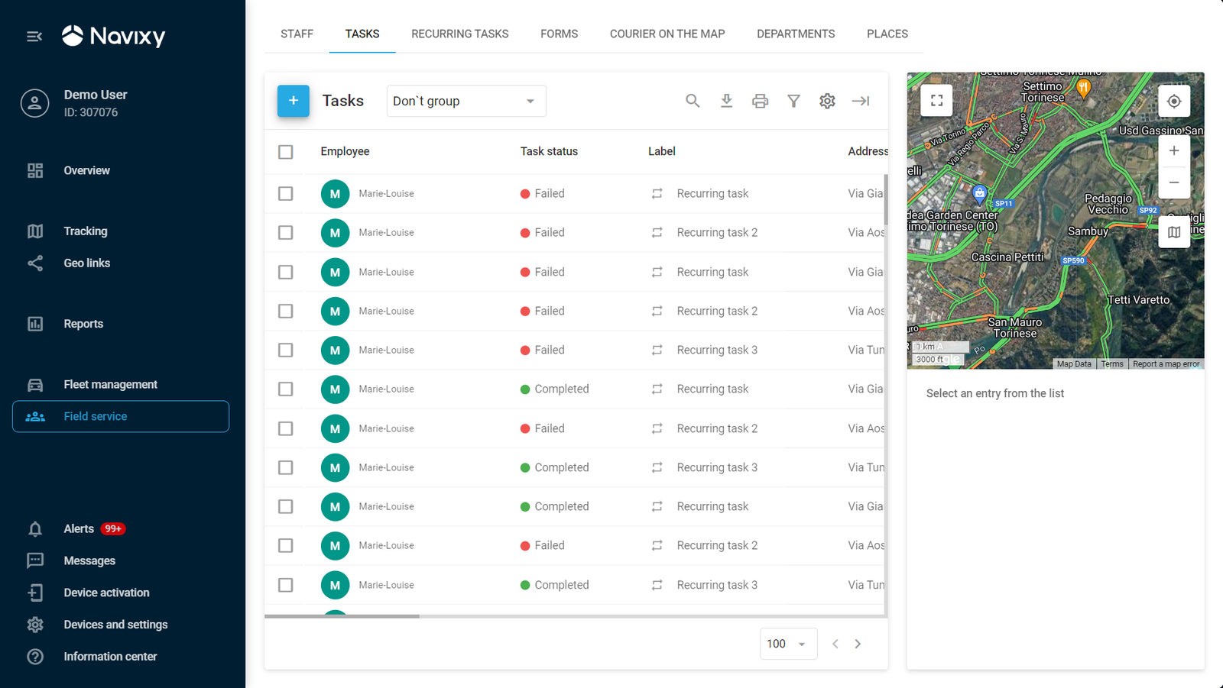Download the tasks list
This screenshot has width=1223, height=688.
click(x=726, y=101)
